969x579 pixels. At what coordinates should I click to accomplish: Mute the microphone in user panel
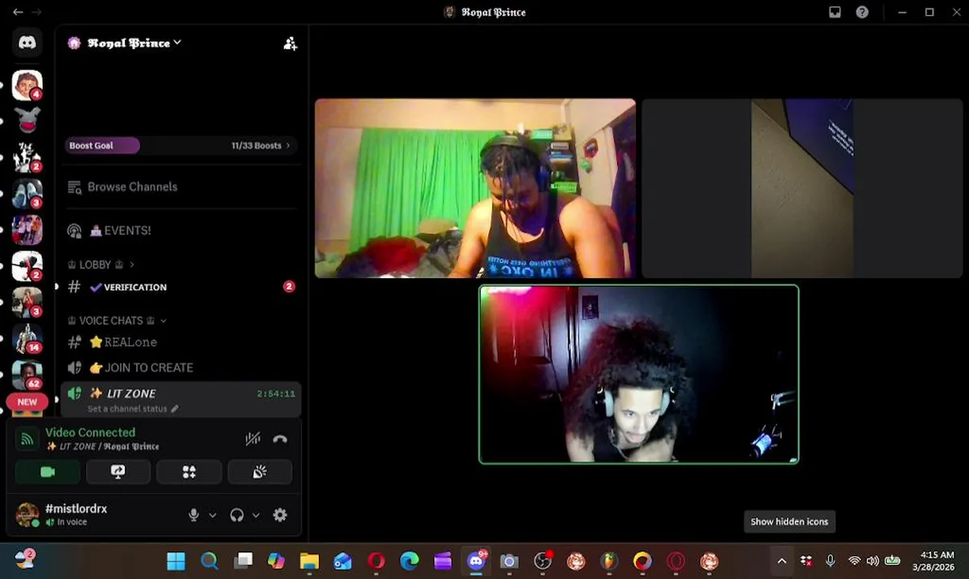[193, 515]
